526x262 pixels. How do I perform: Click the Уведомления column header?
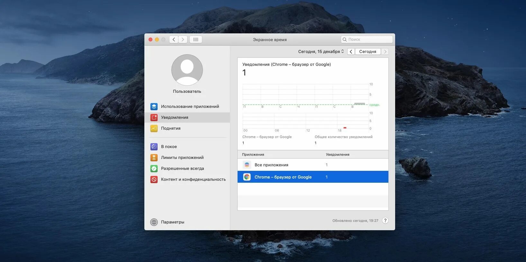pos(338,154)
